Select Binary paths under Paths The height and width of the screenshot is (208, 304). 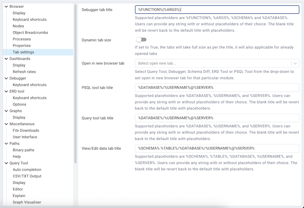[24, 150]
